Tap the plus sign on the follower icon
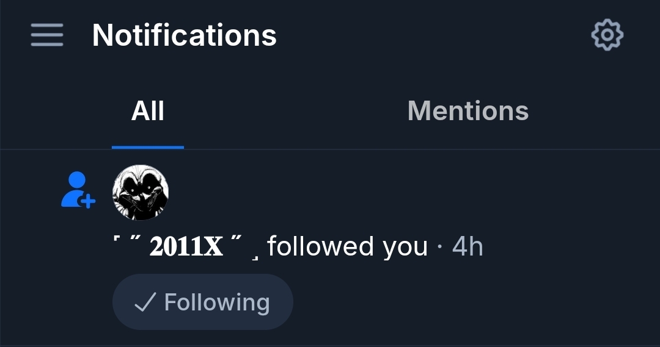660x347 pixels. click(88, 201)
